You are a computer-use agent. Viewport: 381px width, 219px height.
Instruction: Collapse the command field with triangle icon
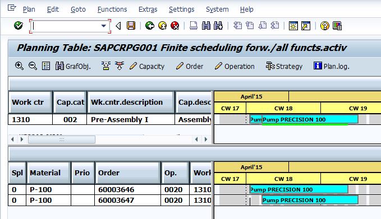click(x=118, y=26)
